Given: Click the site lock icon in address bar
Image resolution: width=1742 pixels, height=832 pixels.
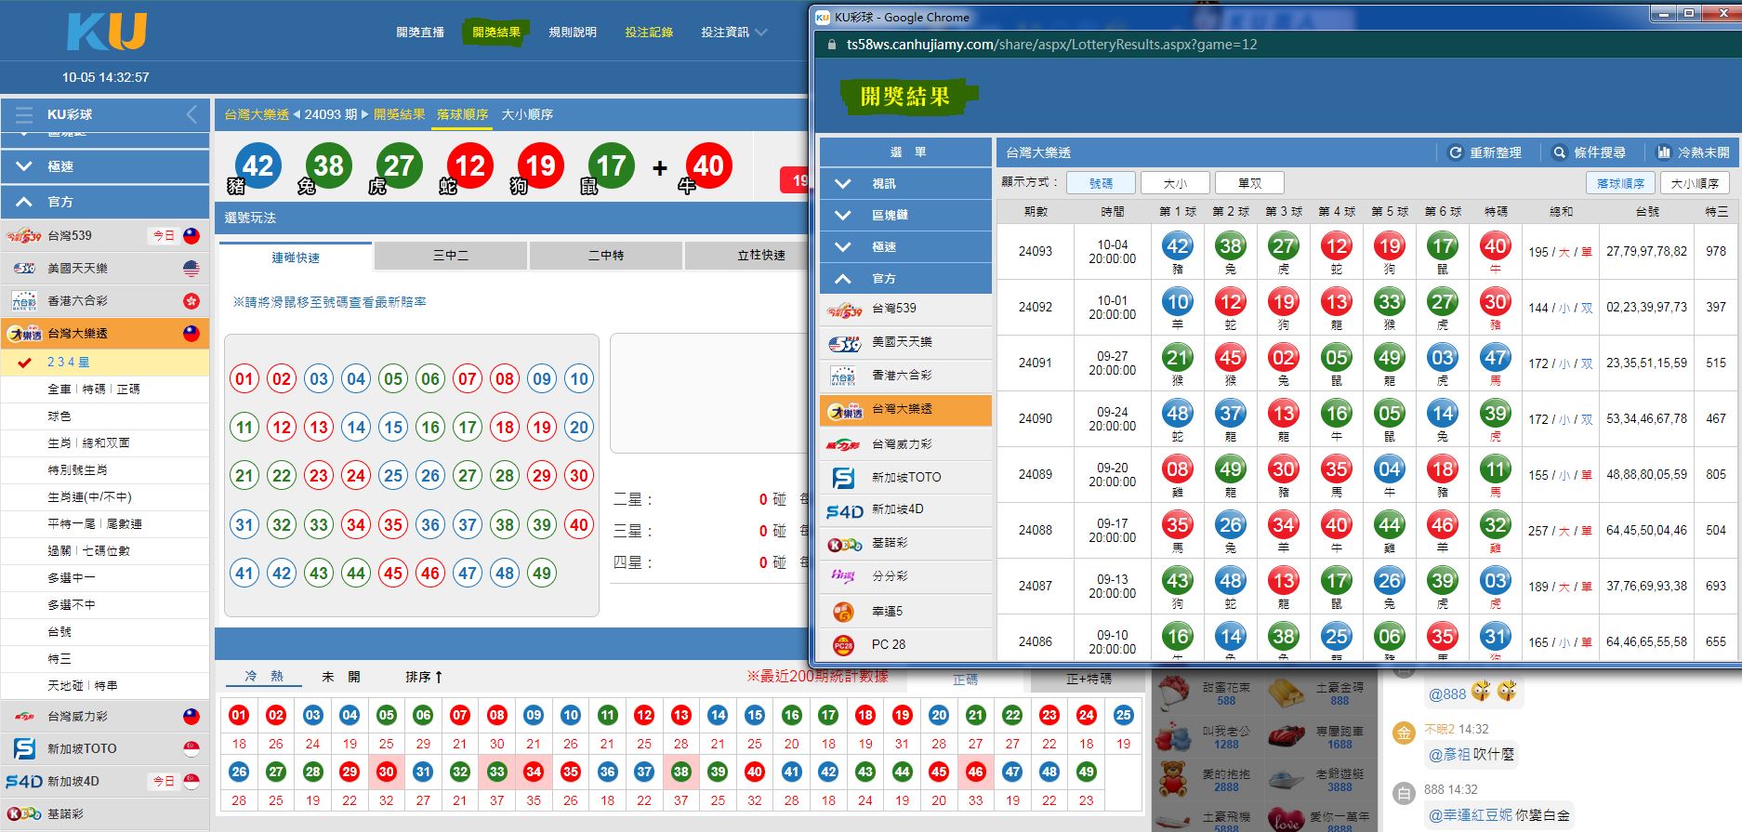Looking at the screenshot, I should click(832, 45).
